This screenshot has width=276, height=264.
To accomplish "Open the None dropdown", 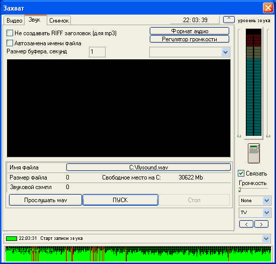I will coord(255,201).
